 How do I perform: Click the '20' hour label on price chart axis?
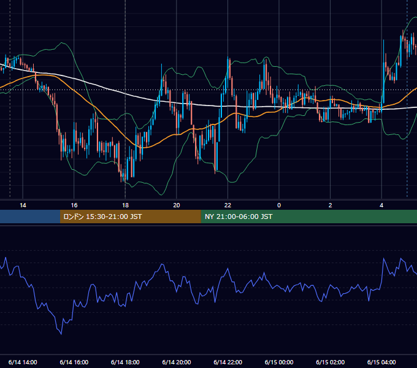177,205
